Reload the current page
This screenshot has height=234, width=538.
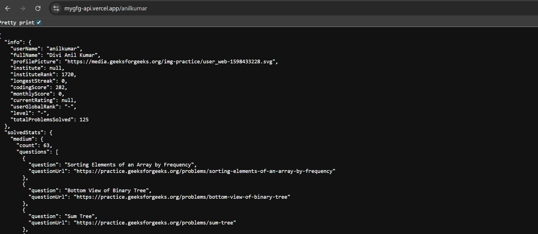(38, 8)
